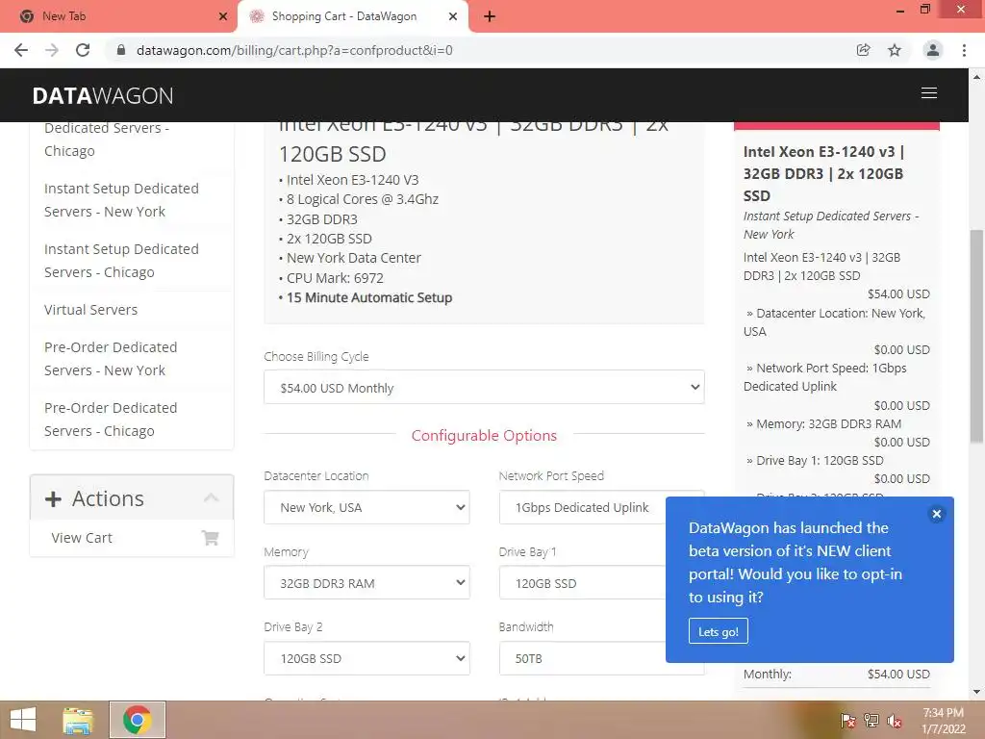
Task: Open Choose Billing Cycle dropdown
Action: tap(484, 387)
